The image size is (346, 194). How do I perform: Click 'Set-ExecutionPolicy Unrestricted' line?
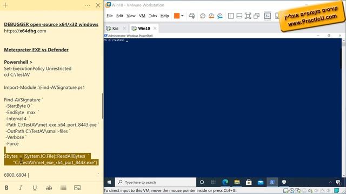(38, 68)
